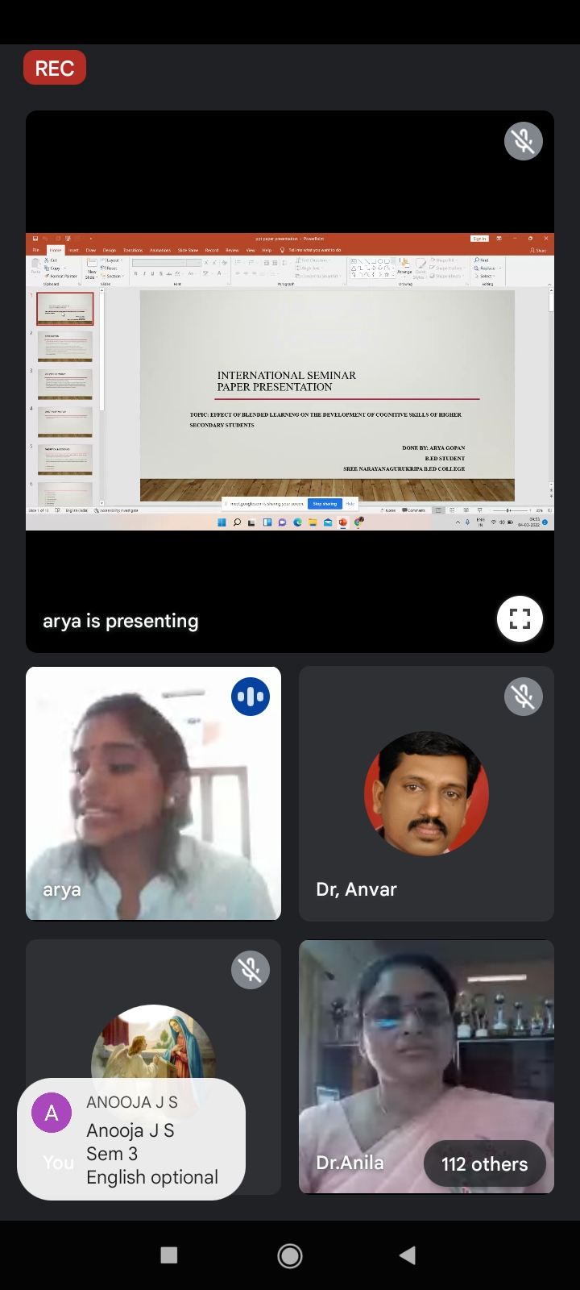The width and height of the screenshot is (580, 1290).
Task: Switch to Home tab in shared PowerPoint
Action: tap(56, 250)
